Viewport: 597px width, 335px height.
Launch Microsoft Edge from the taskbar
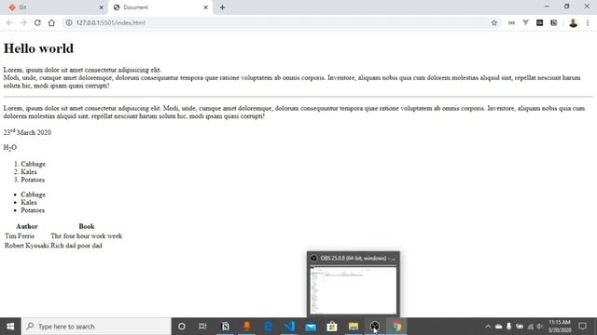(x=268, y=327)
